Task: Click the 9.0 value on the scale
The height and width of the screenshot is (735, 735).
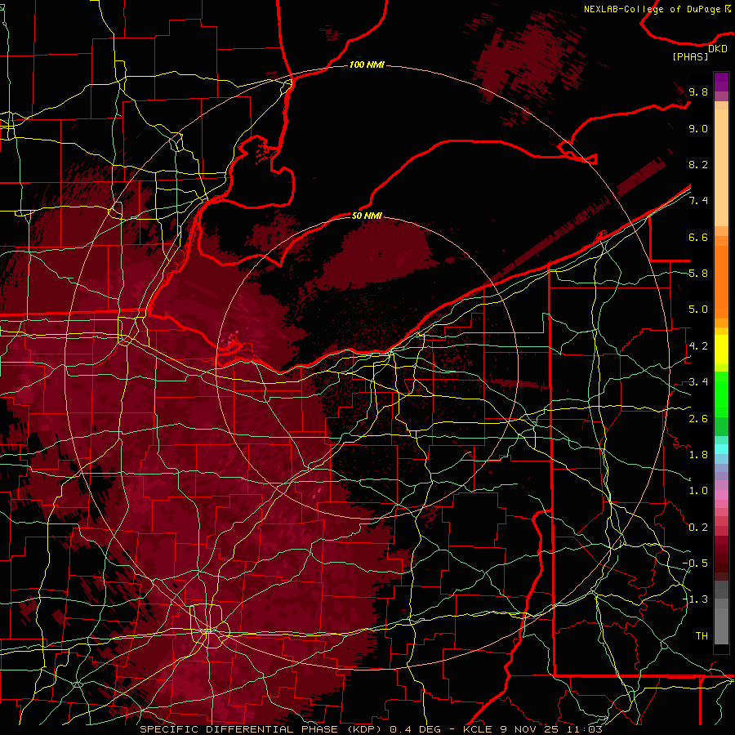Action: [x=698, y=128]
